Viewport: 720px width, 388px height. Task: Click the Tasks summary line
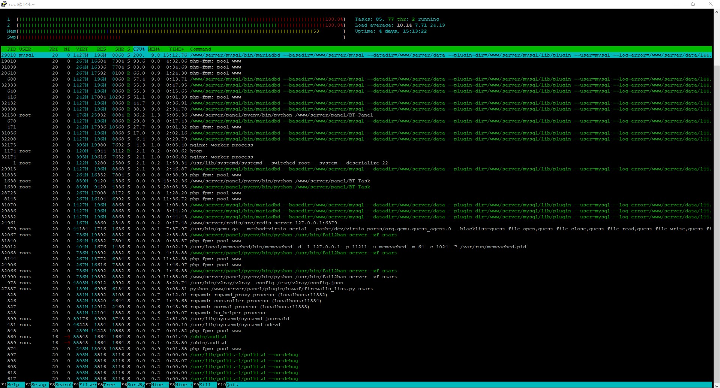pos(397,19)
